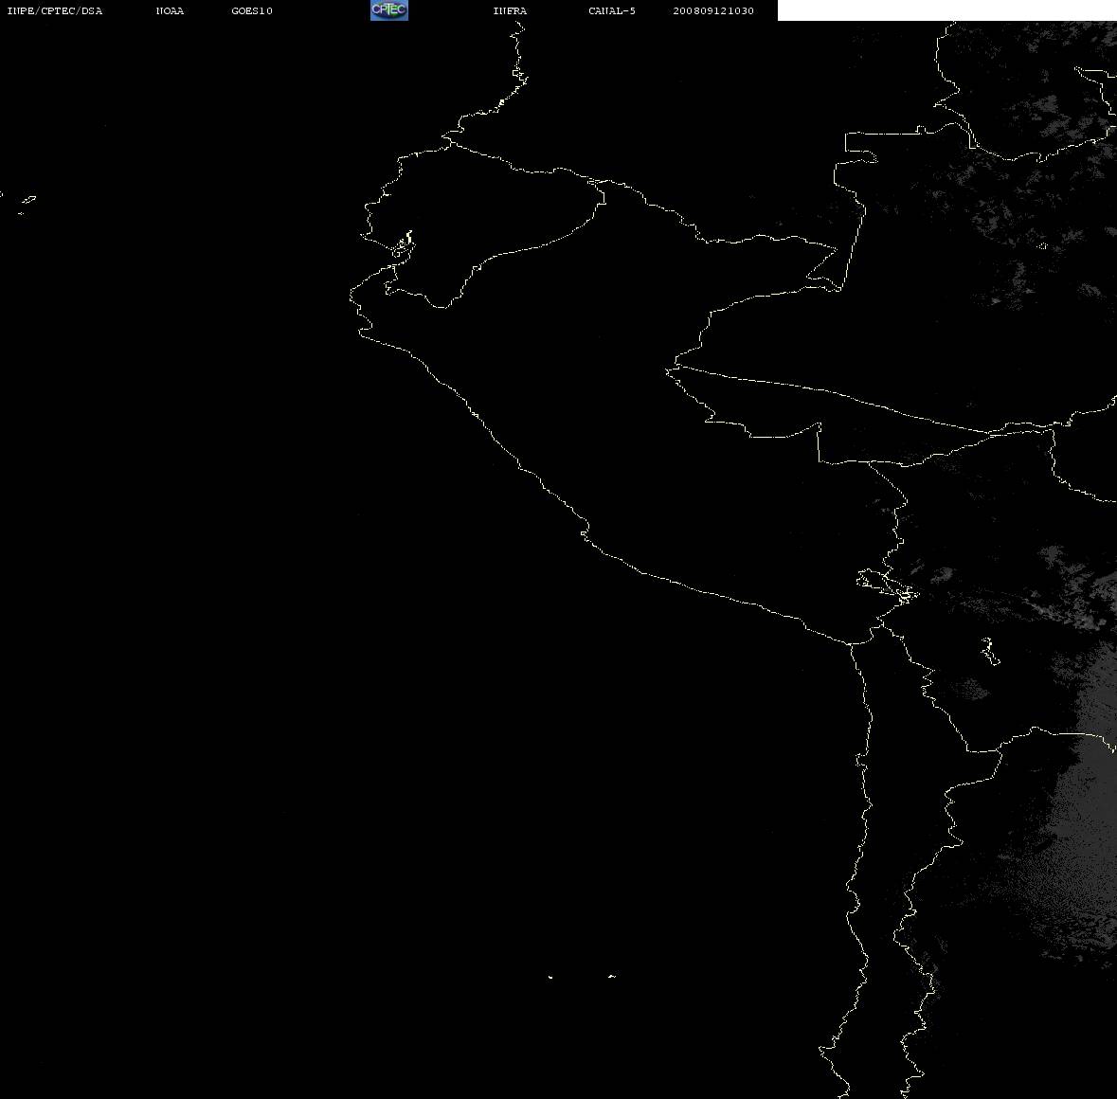Screen dimensions: 1117x1099
Task: Click the NOAA label in the header
Action: click(x=170, y=10)
